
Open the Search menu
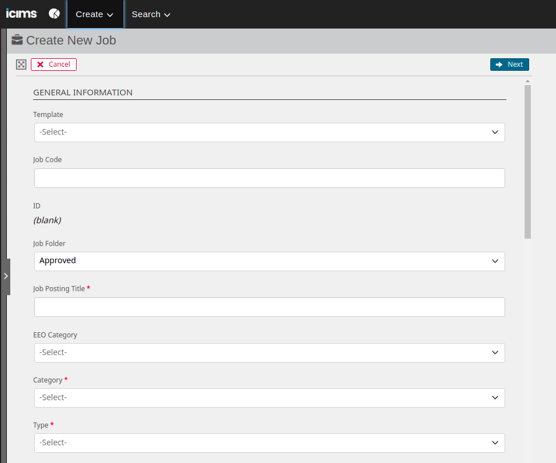click(x=151, y=14)
